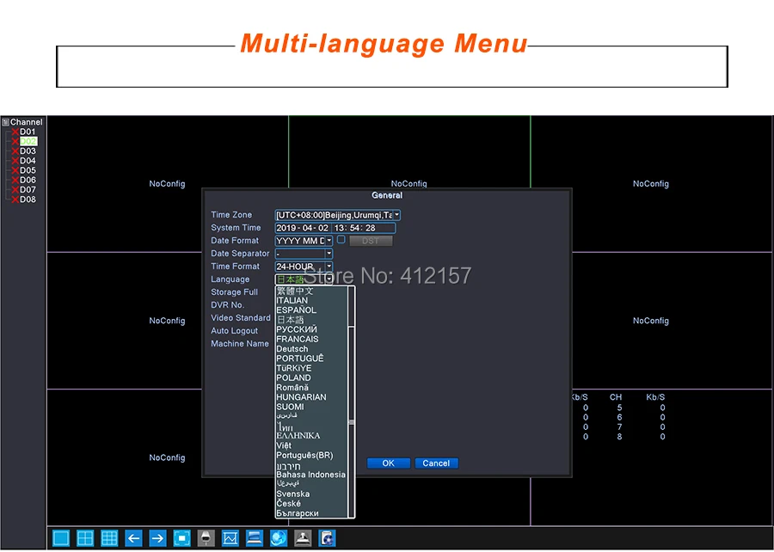The image size is (774, 552).
Task: Open network globe icon in toolbar
Action: point(279,537)
